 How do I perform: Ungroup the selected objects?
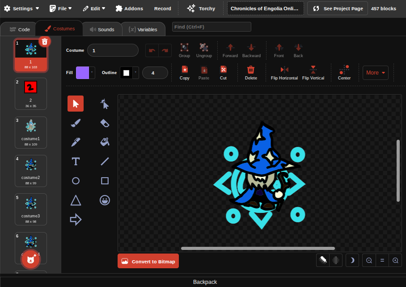(x=204, y=50)
